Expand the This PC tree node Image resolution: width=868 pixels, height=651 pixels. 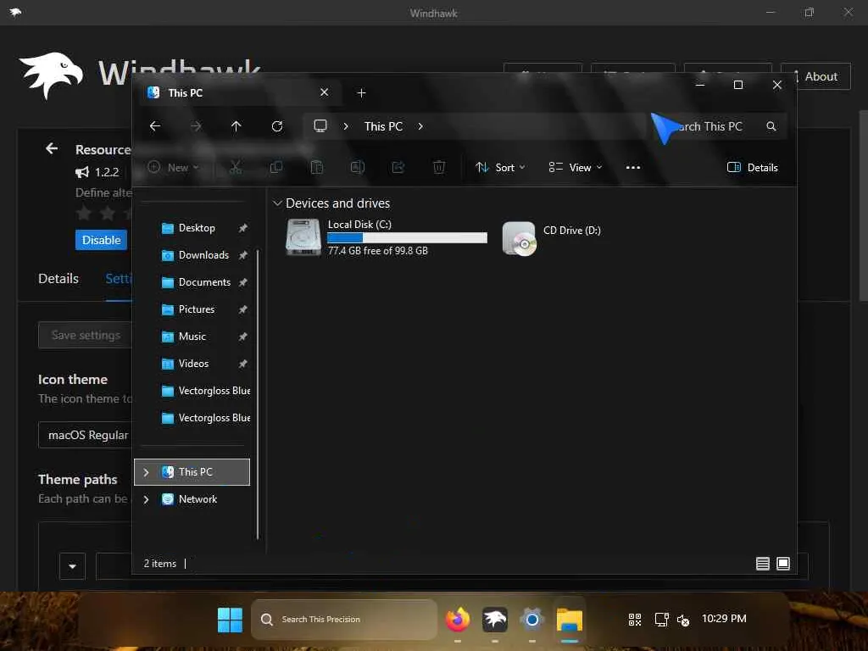point(146,472)
